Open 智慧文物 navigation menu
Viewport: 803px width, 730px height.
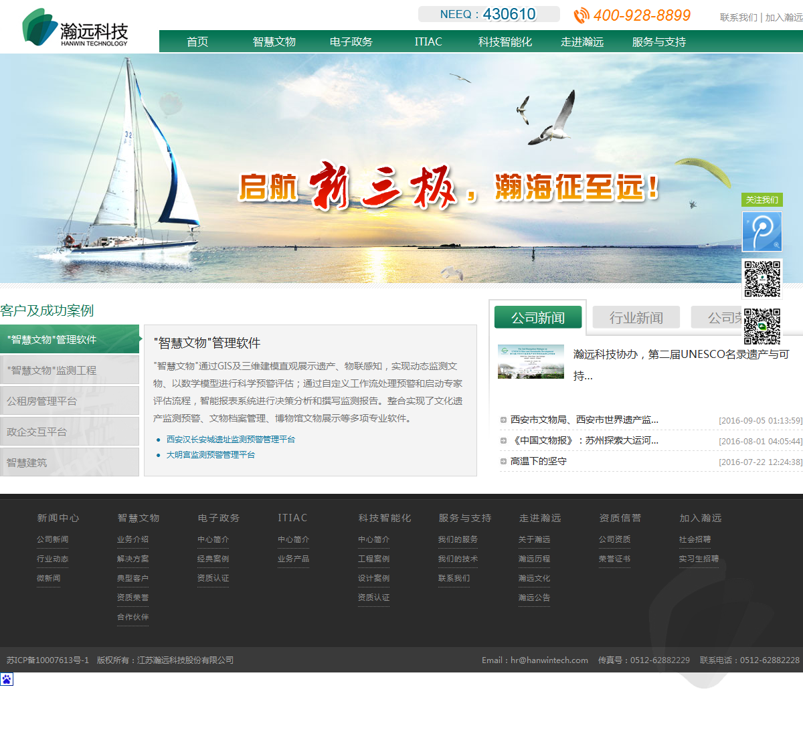[274, 41]
